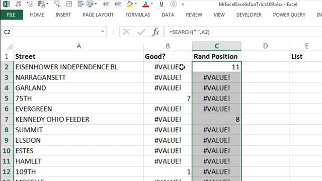Select cell 109TH

point(78,172)
